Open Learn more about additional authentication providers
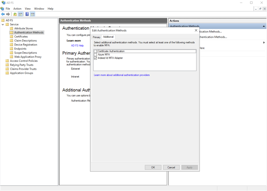 122,75
